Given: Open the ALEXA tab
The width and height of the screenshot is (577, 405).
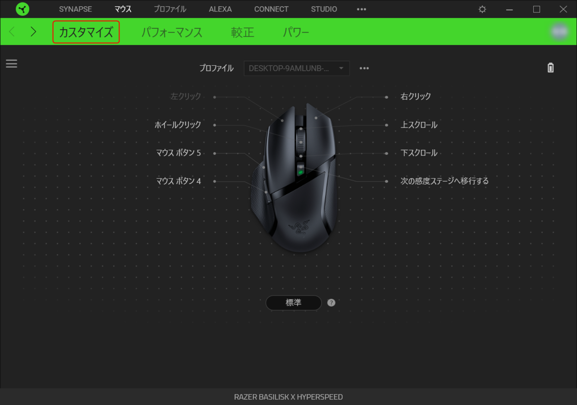Looking at the screenshot, I should (x=220, y=9).
